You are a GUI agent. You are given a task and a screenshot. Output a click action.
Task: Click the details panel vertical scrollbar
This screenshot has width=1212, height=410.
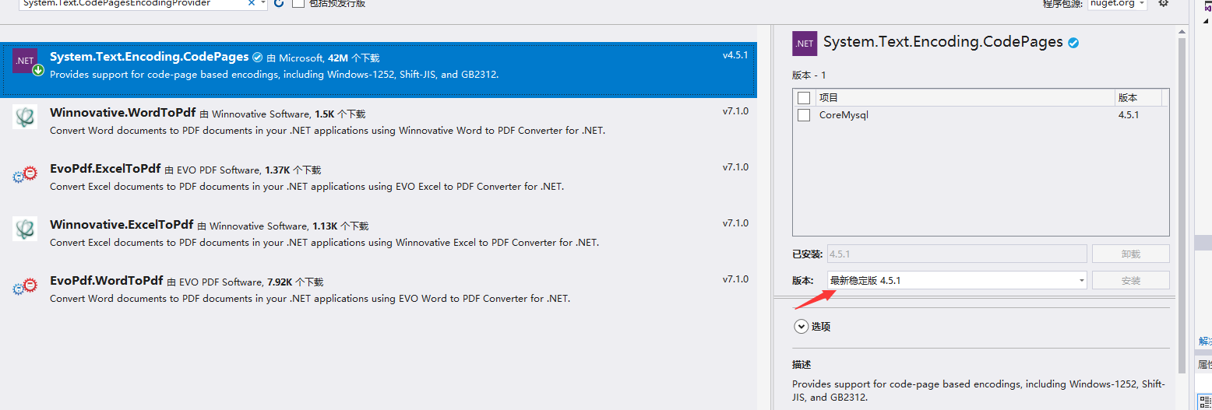(x=1182, y=194)
